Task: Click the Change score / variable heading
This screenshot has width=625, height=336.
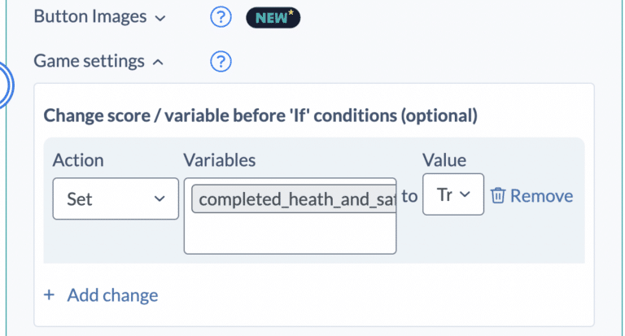Action: (260, 116)
